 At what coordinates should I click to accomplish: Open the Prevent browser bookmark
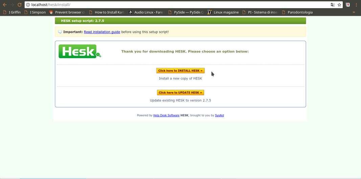[x=67, y=12]
